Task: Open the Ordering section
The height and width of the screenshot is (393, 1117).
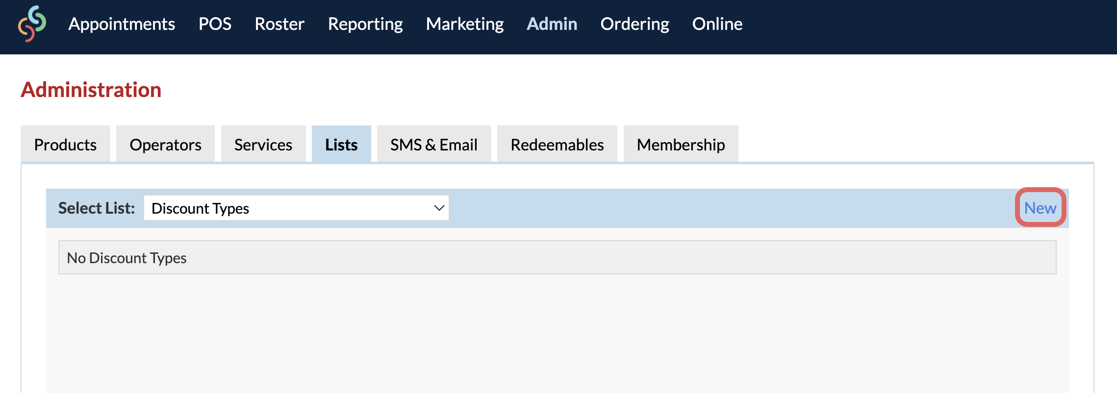Action: tap(635, 24)
